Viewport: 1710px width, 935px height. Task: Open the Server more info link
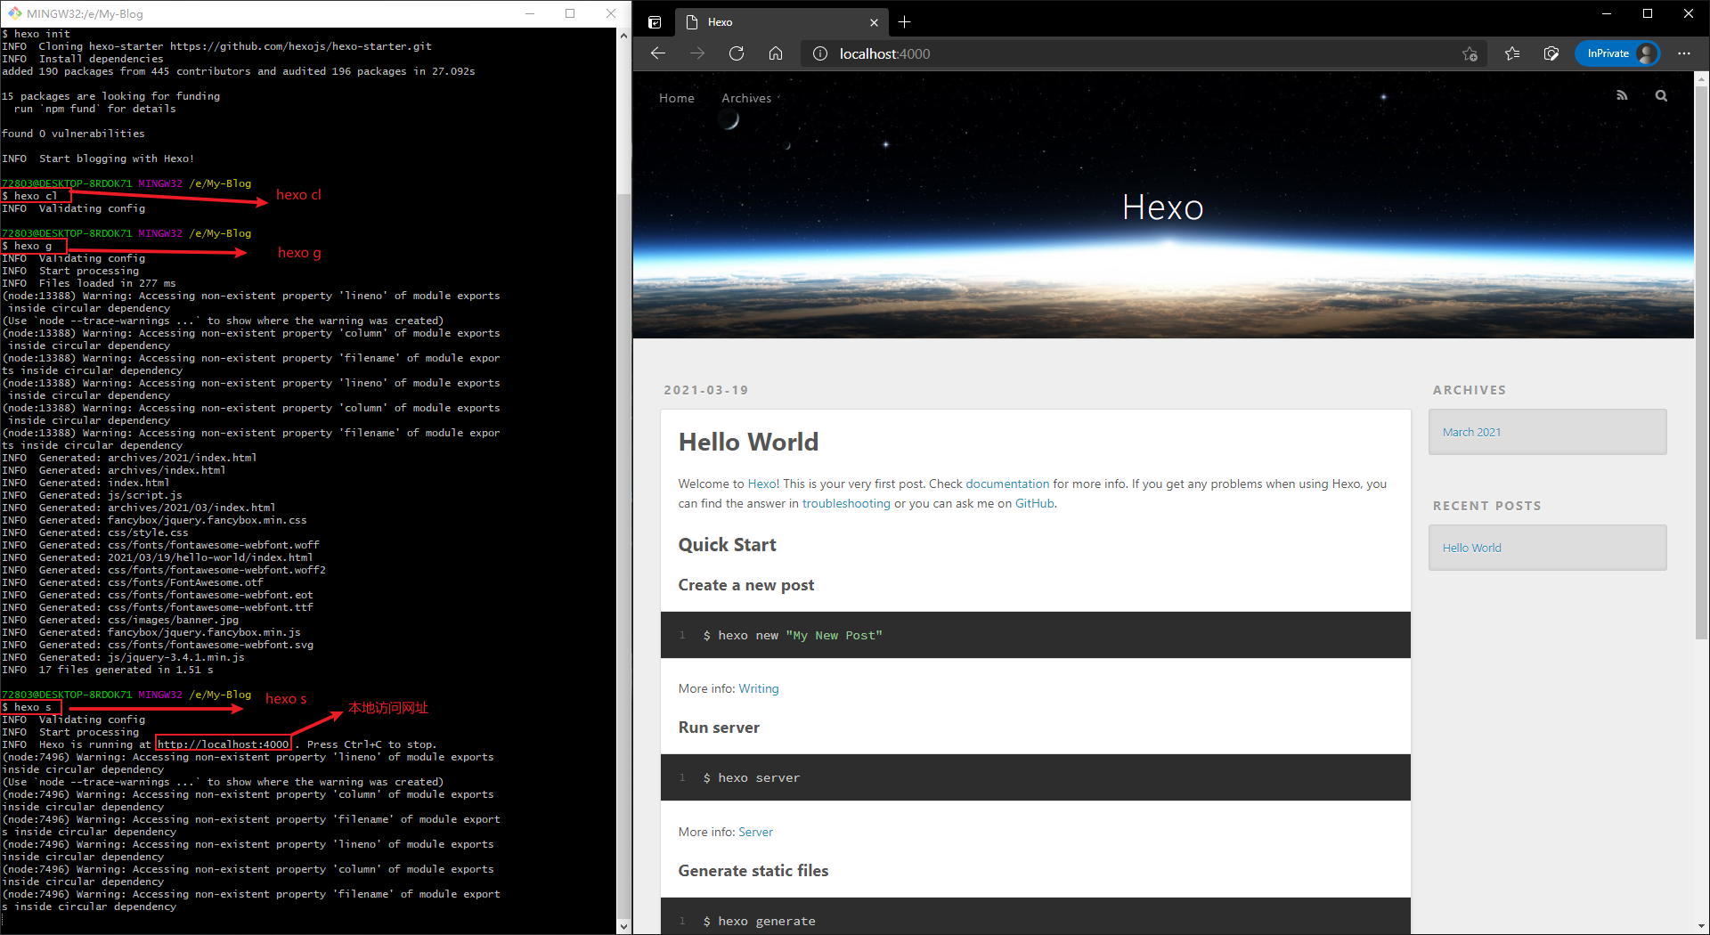(755, 832)
